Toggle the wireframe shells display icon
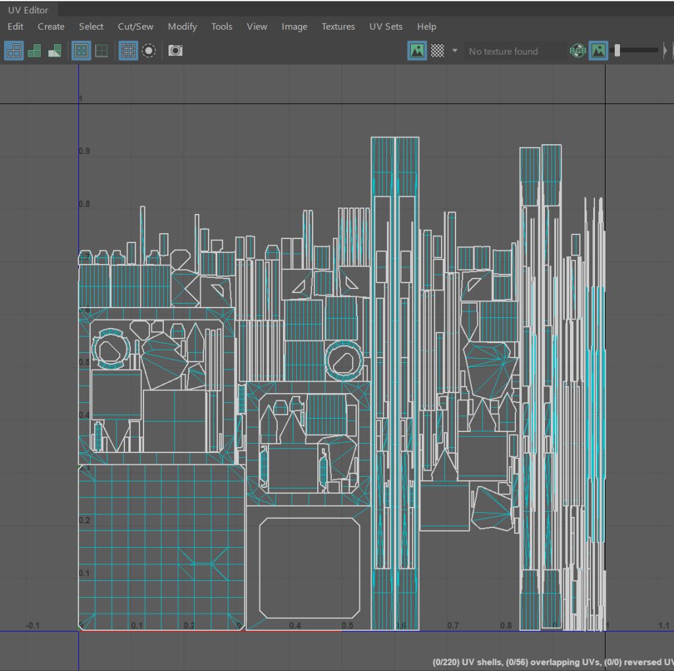Screen dimensions: 674x671 14,51
